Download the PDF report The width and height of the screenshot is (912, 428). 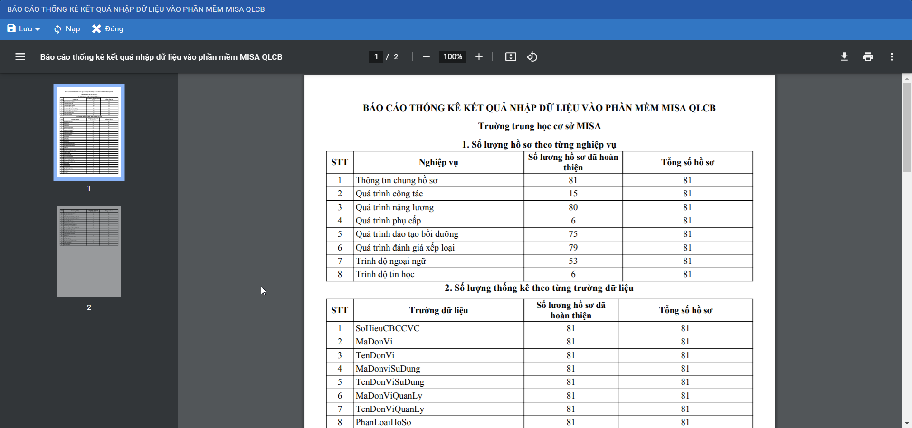pos(844,57)
